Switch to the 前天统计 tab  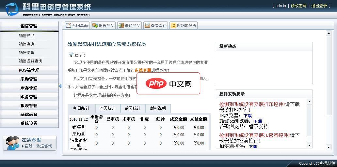click(x=133, y=108)
